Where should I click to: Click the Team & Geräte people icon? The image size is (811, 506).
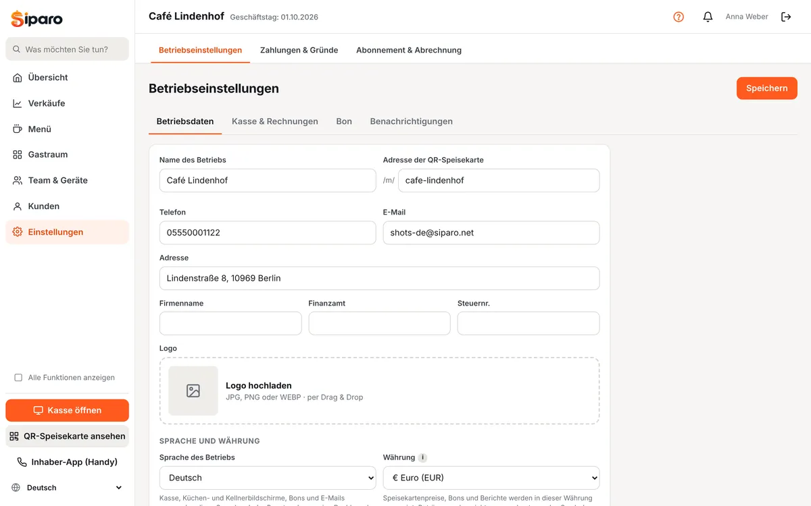(x=18, y=180)
